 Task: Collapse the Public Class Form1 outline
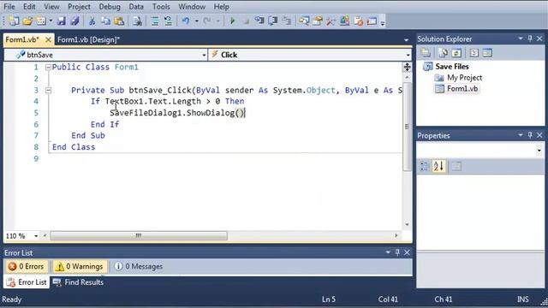48,68
